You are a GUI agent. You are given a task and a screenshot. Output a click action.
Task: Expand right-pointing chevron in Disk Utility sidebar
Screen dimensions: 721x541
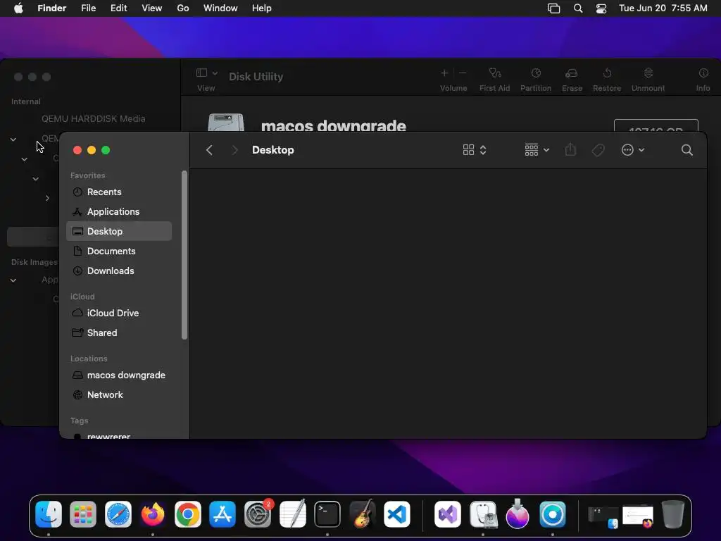[x=47, y=198]
